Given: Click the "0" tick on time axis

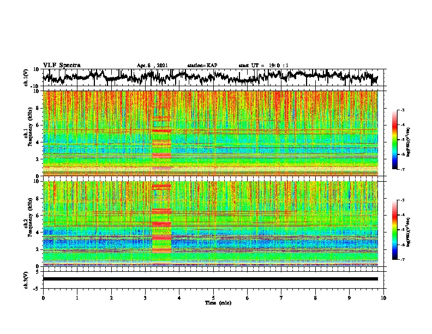Looking at the screenshot, I should point(43,298).
